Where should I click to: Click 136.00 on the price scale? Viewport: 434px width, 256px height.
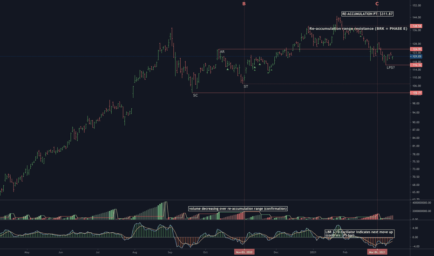pyautogui.click(x=417, y=30)
